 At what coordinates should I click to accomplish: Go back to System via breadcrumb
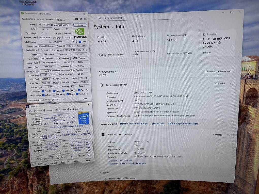[101, 27]
